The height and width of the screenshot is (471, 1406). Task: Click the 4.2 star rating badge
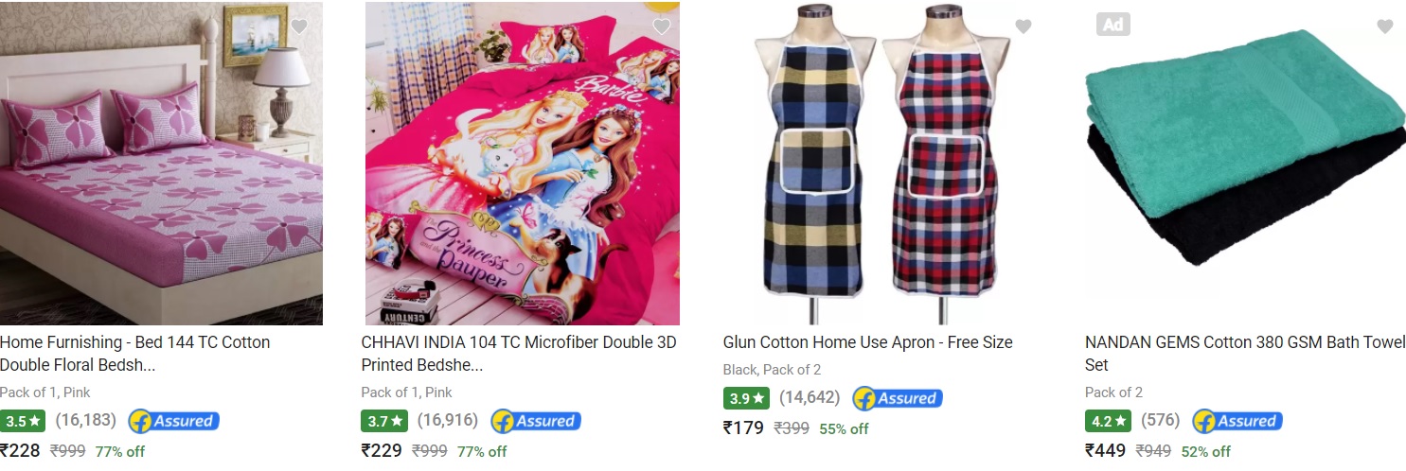click(x=1108, y=421)
